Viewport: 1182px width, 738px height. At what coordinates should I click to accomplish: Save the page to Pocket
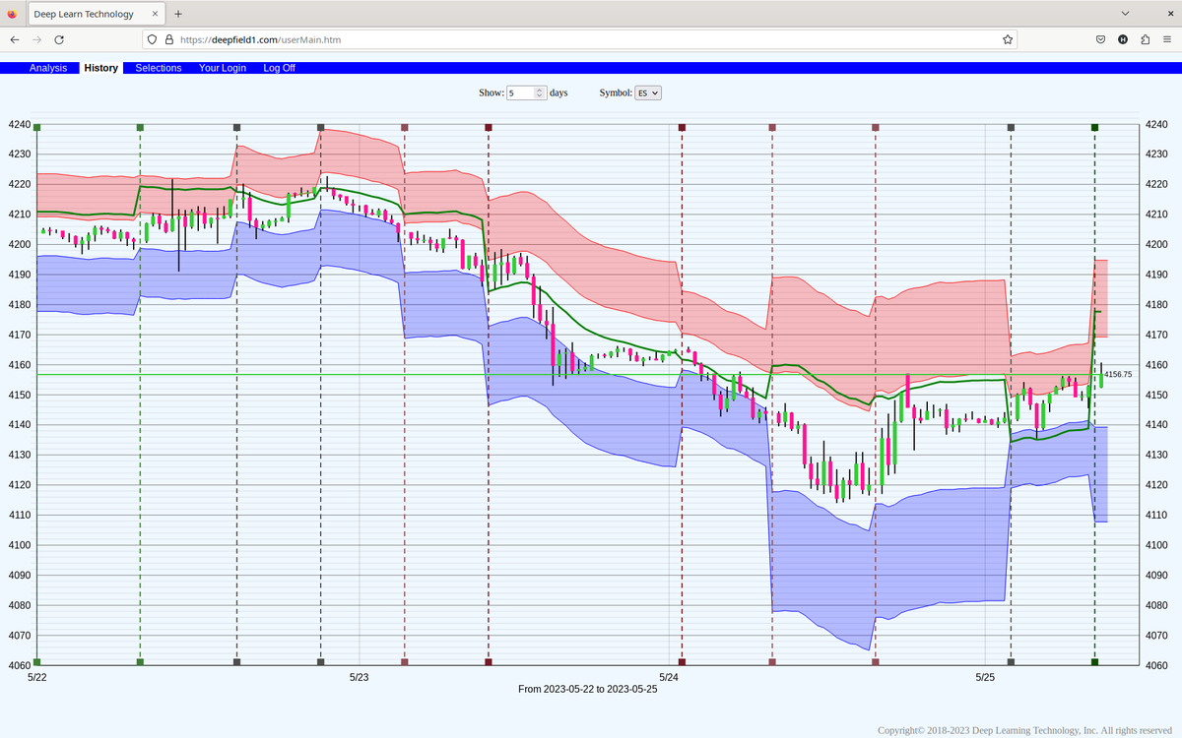coord(1100,39)
